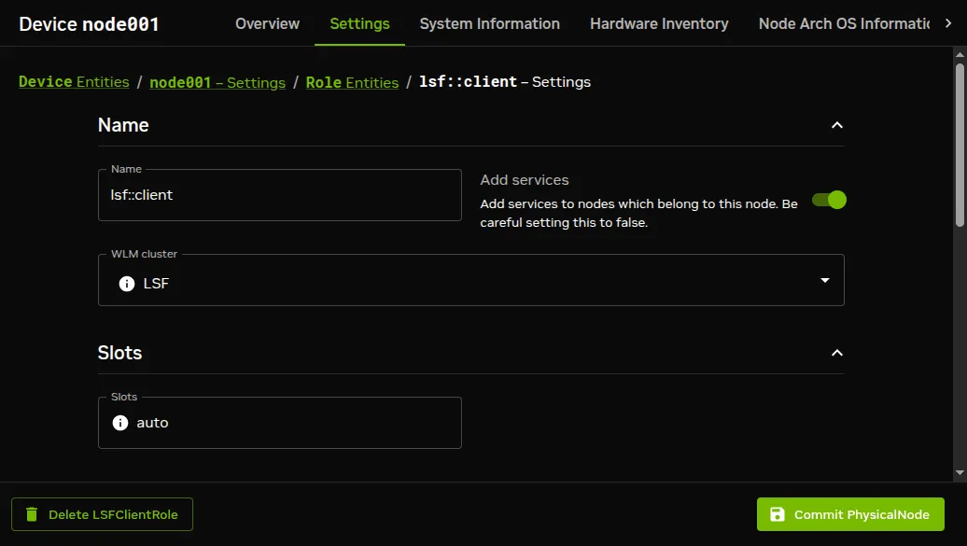967x546 pixels.
Task: Click the 'LSF' value in WLM cluster
Action: point(156,283)
